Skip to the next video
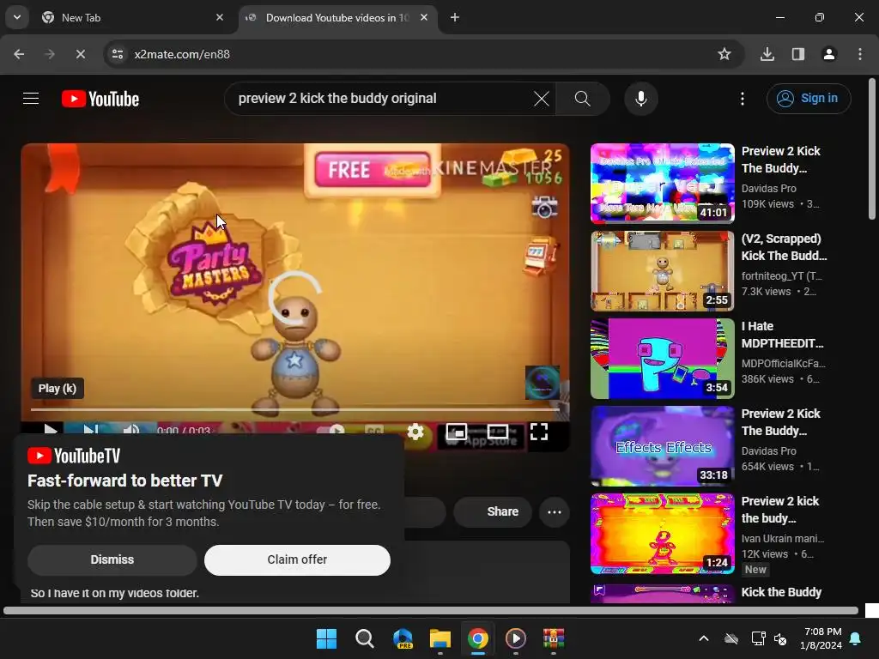The width and height of the screenshot is (879, 659). tap(90, 431)
